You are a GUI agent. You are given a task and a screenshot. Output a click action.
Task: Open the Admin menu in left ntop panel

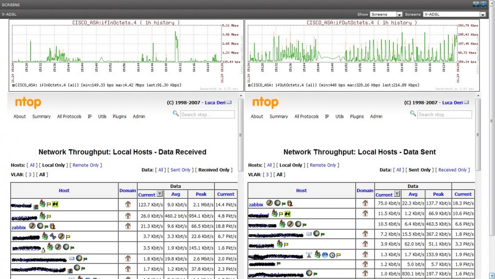click(139, 116)
